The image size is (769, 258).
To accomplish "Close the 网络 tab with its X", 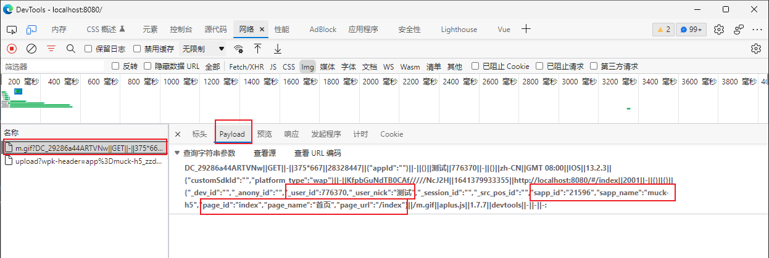I will pos(262,30).
